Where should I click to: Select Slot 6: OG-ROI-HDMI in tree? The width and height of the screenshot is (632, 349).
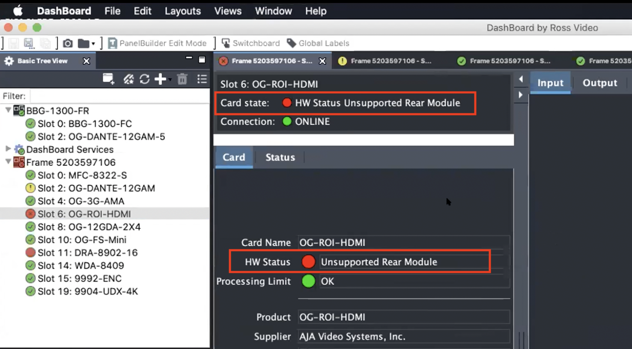[84, 213]
